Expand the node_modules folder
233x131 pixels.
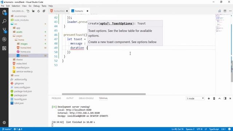tap(21, 20)
